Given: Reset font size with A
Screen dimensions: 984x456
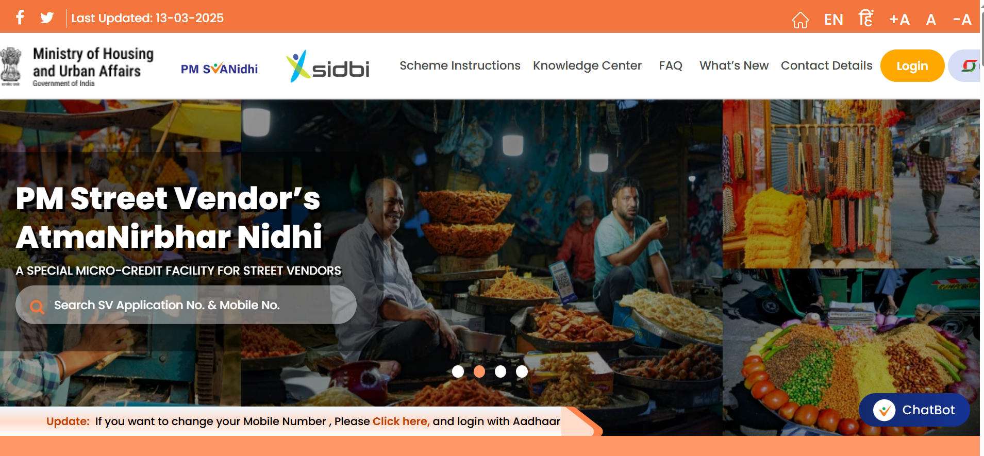Looking at the screenshot, I should tap(930, 20).
